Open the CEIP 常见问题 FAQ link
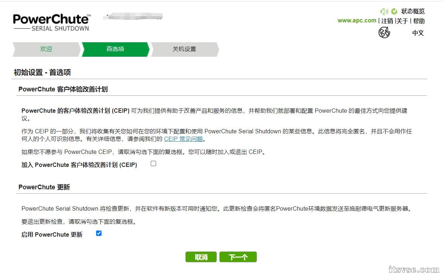 tap(184, 139)
